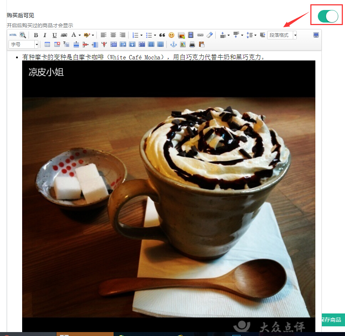Switch to HTML source view
Viewport: 345px width, 336px height.
click(13, 35)
